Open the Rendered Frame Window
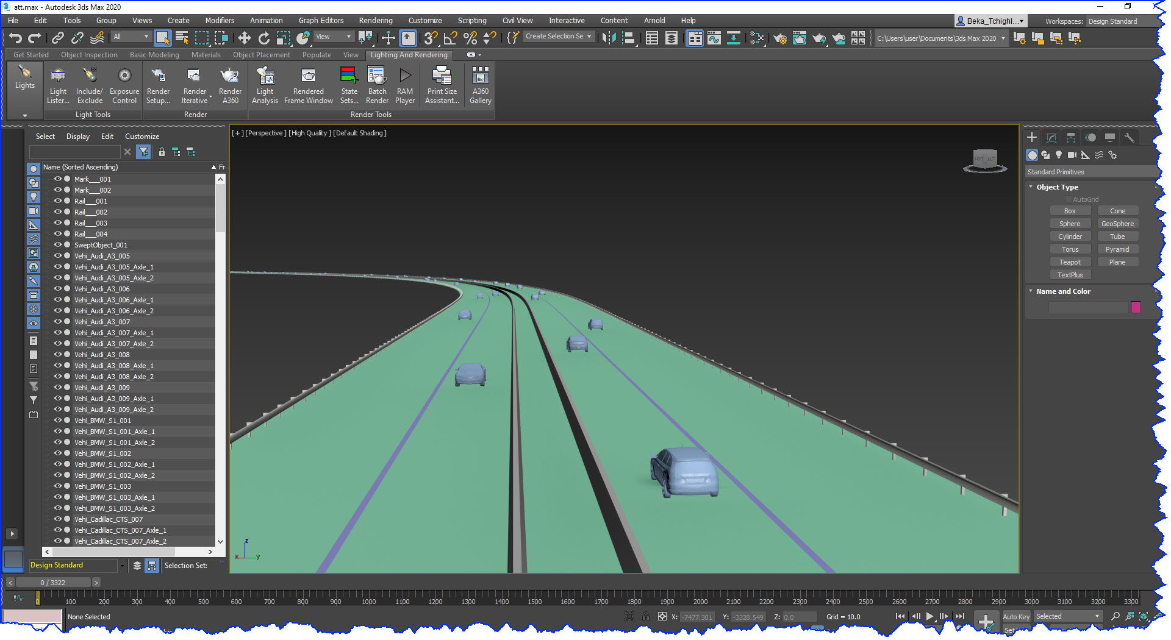1171x640 pixels. tap(308, 85)
